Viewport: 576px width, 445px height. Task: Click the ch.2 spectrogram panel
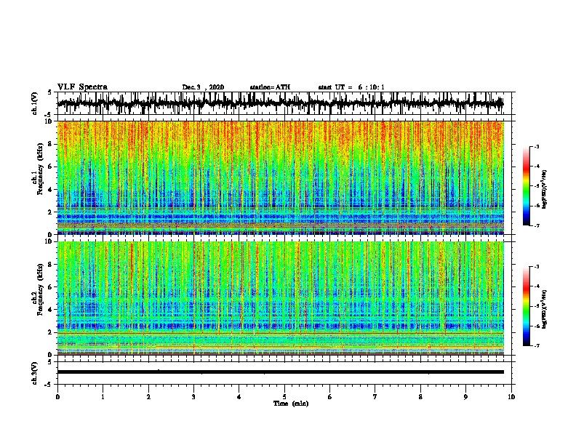click(280, 298)
